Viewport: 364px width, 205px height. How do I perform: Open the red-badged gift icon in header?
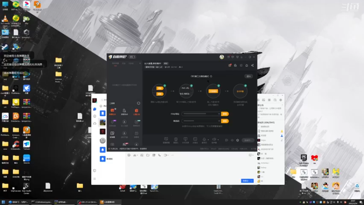[x=230, y=65]
